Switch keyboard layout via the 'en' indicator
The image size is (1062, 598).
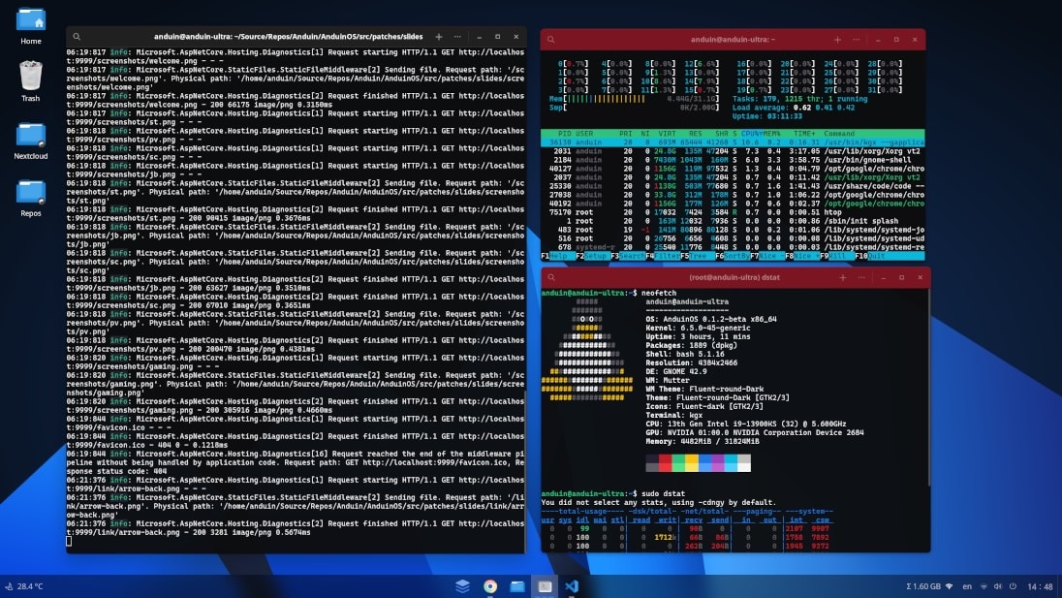(x=966, y=586)
